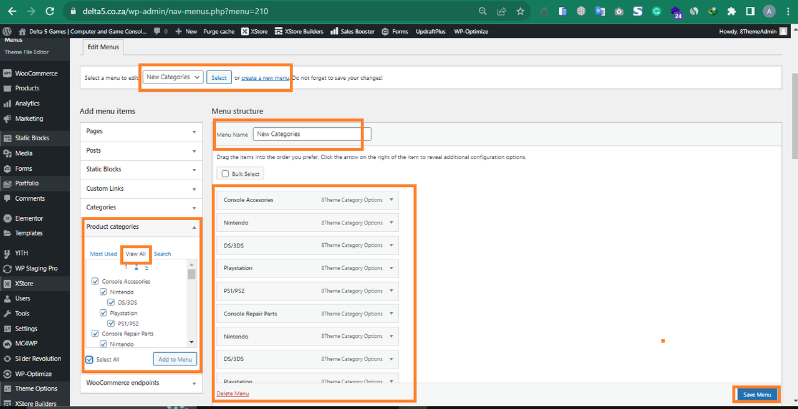798x409 pixels.
Task: Switch to the Search tab in Product categories
Action: coord(162,254)
